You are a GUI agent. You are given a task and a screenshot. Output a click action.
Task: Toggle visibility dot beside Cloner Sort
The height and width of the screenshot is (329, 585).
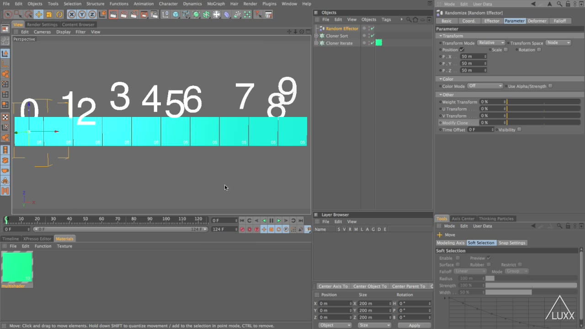[x=364, y=36]
